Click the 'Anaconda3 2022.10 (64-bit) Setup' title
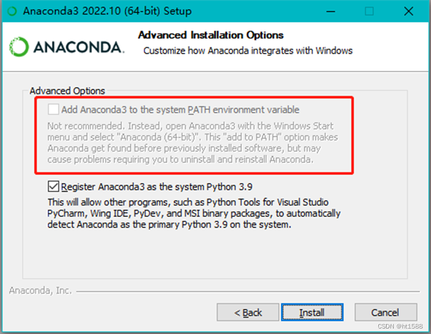Viewport: 431px width, 334px height. tap(107, 12)
